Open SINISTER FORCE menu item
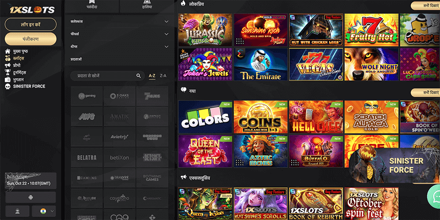 click(x=29, y=86)
